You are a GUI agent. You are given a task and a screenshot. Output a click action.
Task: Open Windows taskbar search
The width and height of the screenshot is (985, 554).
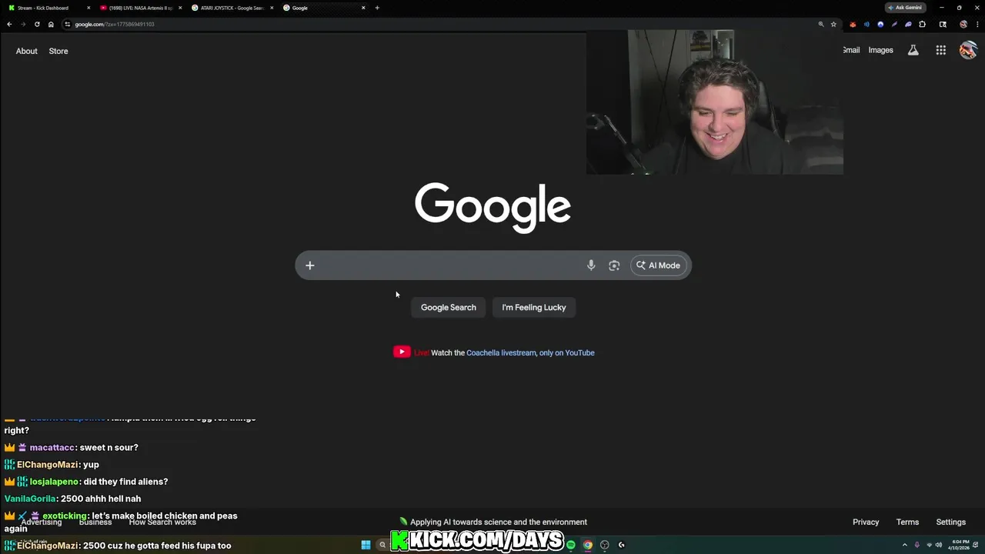point(382,545)
